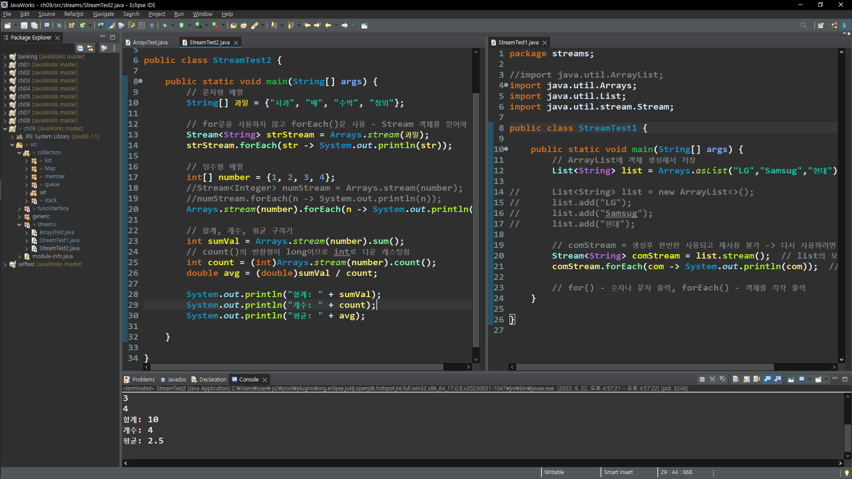852x479 pixels.
Task: Click the green Run button in toolbar
Action: coord(181,25)
